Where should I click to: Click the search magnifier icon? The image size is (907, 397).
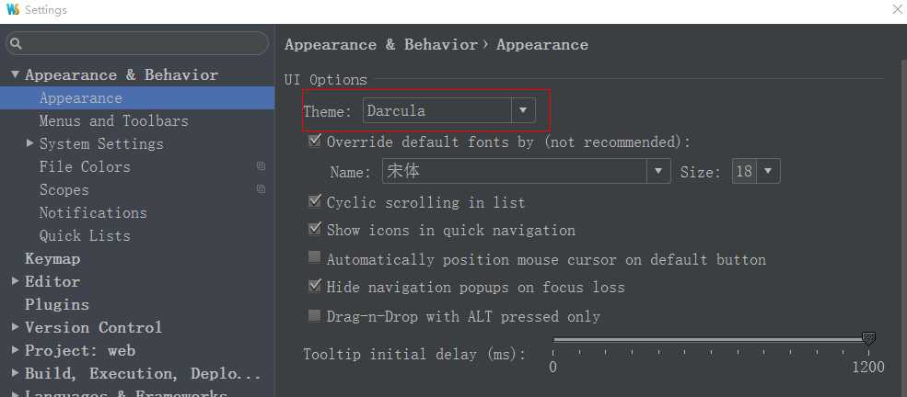pos(16,44)
